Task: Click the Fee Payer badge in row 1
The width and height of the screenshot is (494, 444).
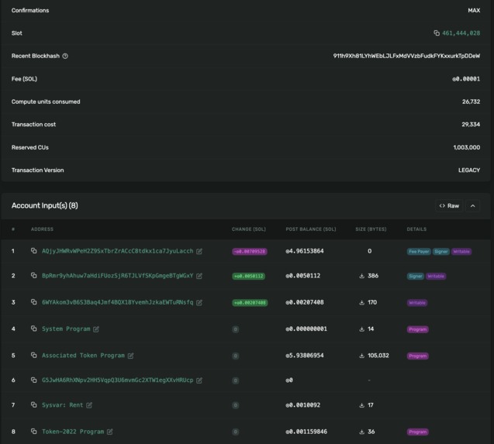Action: coord(419,251)
